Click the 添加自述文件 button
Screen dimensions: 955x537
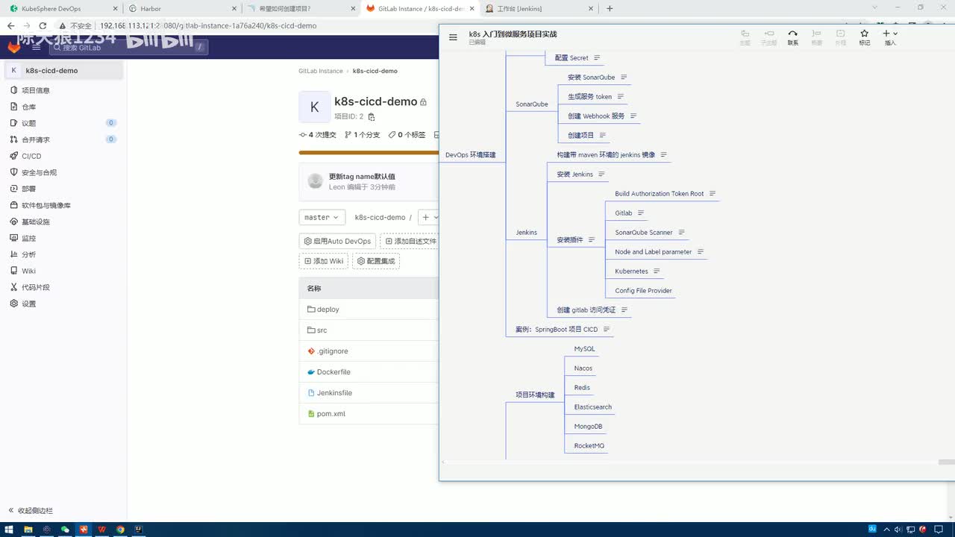410,241
